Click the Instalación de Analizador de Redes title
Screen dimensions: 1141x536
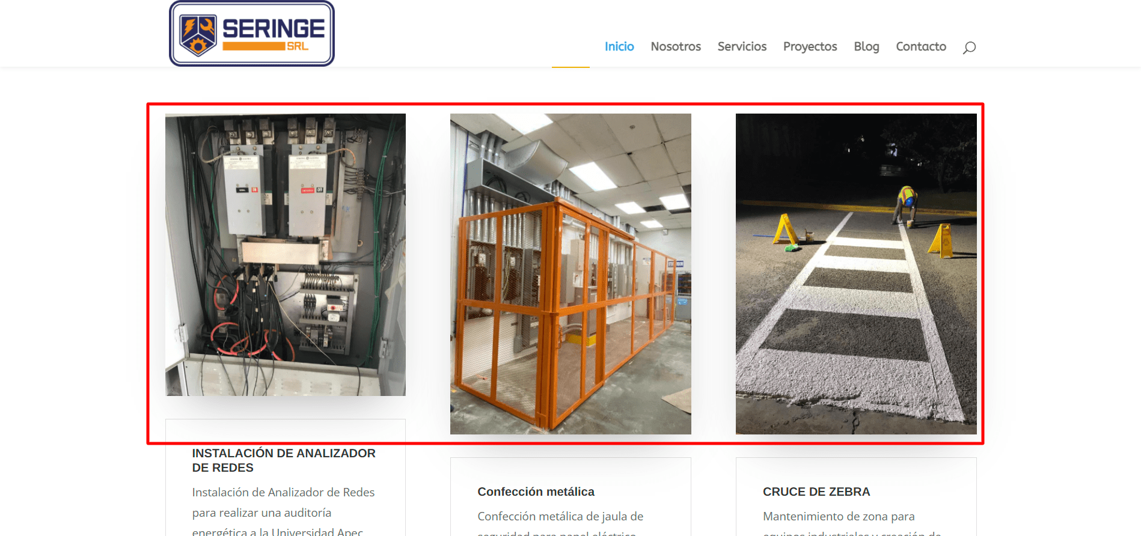point(284,460)
